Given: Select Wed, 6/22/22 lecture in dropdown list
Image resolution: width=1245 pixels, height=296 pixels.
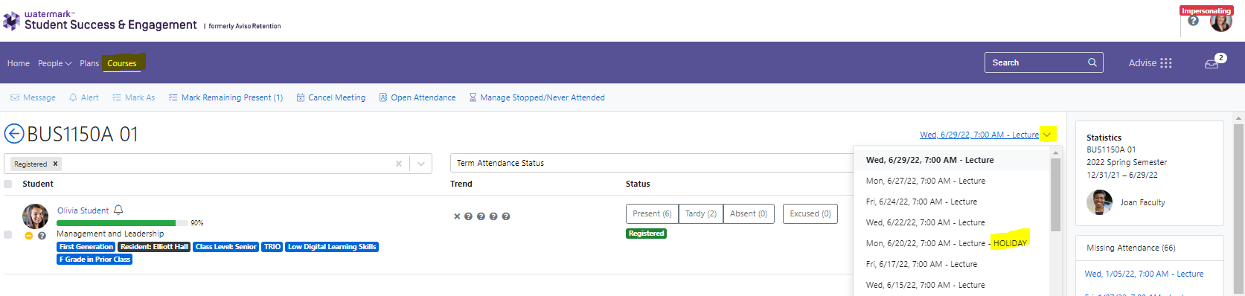Looking at the screenshot, I should [953, 222].
